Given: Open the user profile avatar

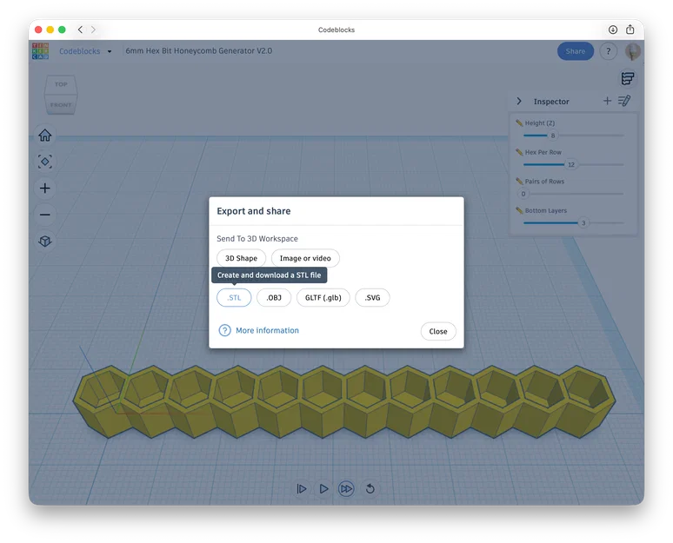Looking at the screenshot, I should pyautogui.click(x=633, y=51).
